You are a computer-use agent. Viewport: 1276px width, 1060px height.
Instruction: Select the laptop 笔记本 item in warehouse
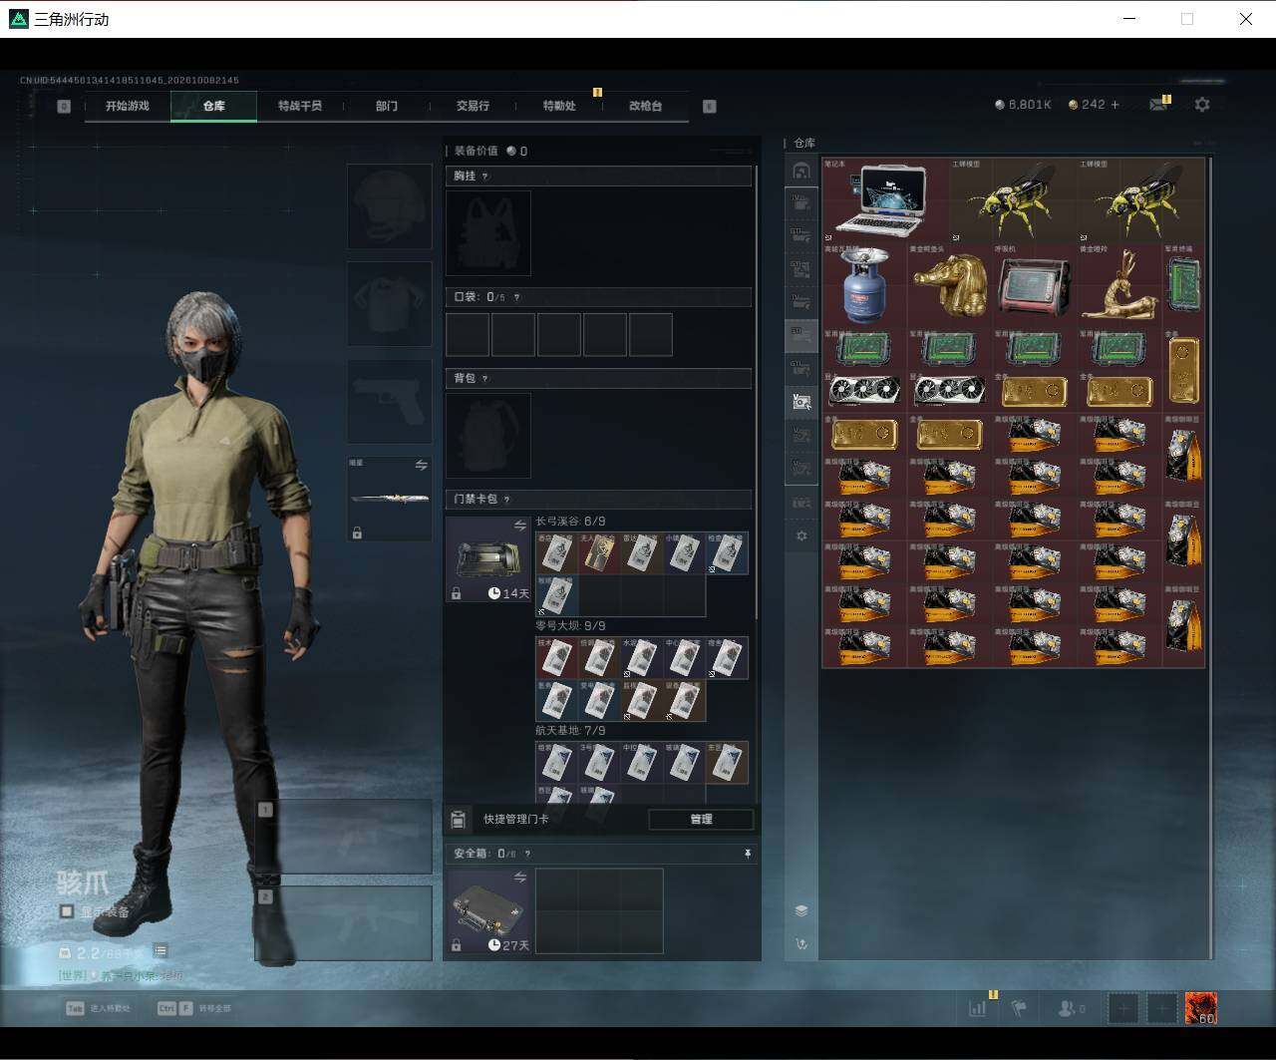pos(885,199)
